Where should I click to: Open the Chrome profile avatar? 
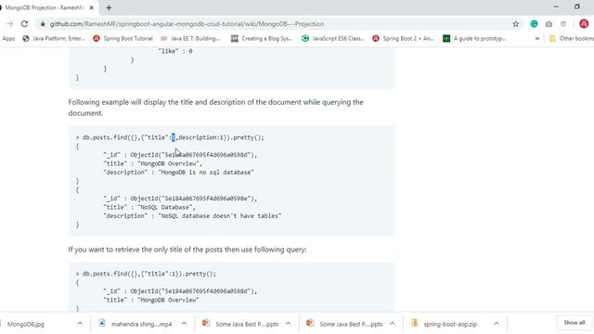584,24
